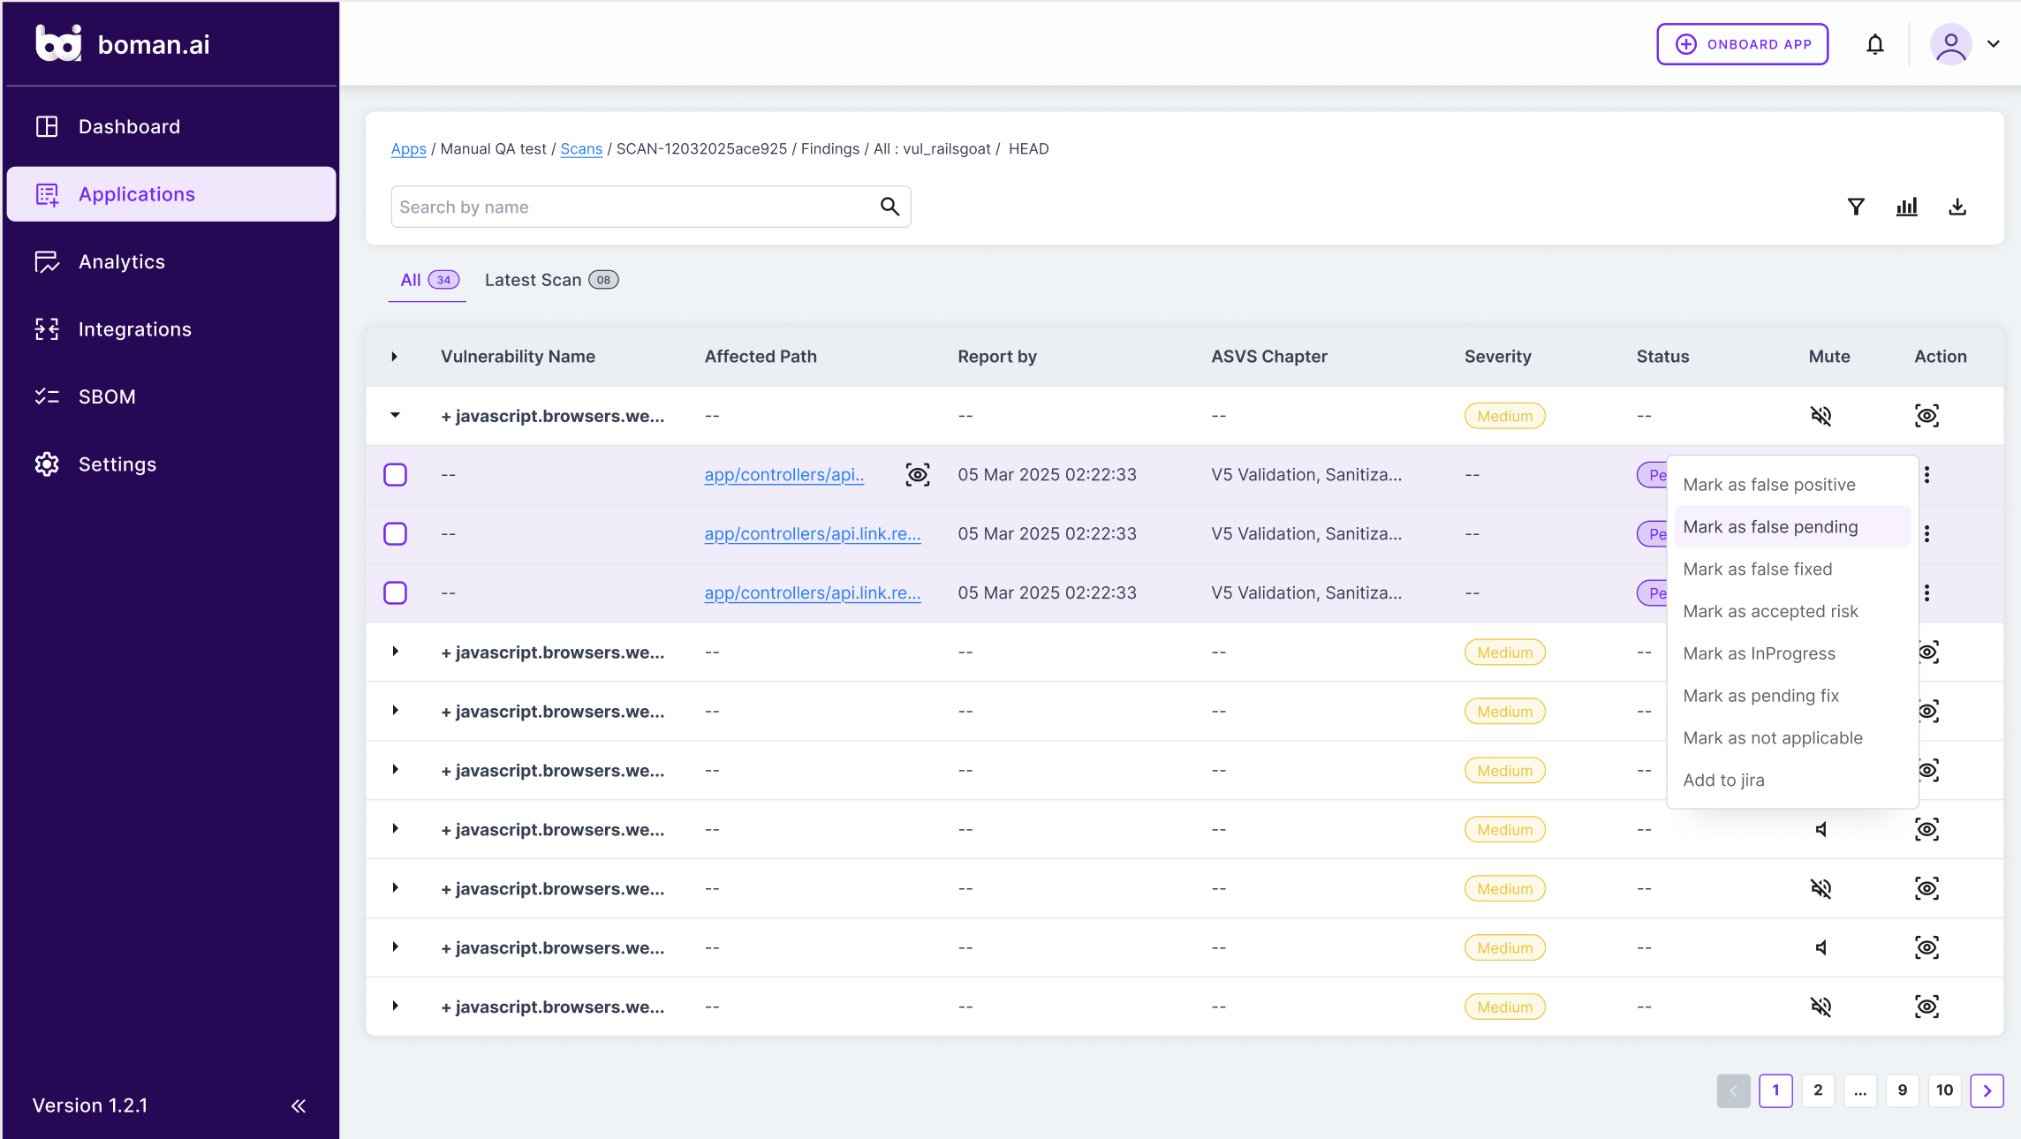Open SBOM from the sidebar

coord(107,396)
